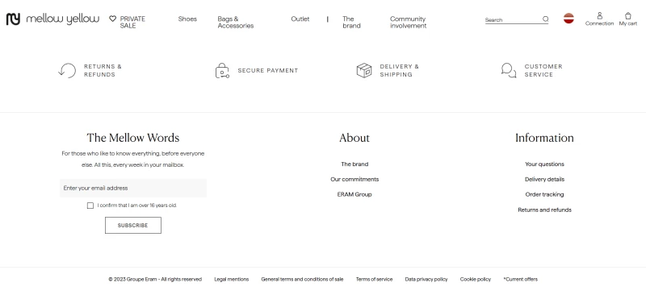Click the About heading
Viewport: 646px width, 295px height.
(354, 138)
